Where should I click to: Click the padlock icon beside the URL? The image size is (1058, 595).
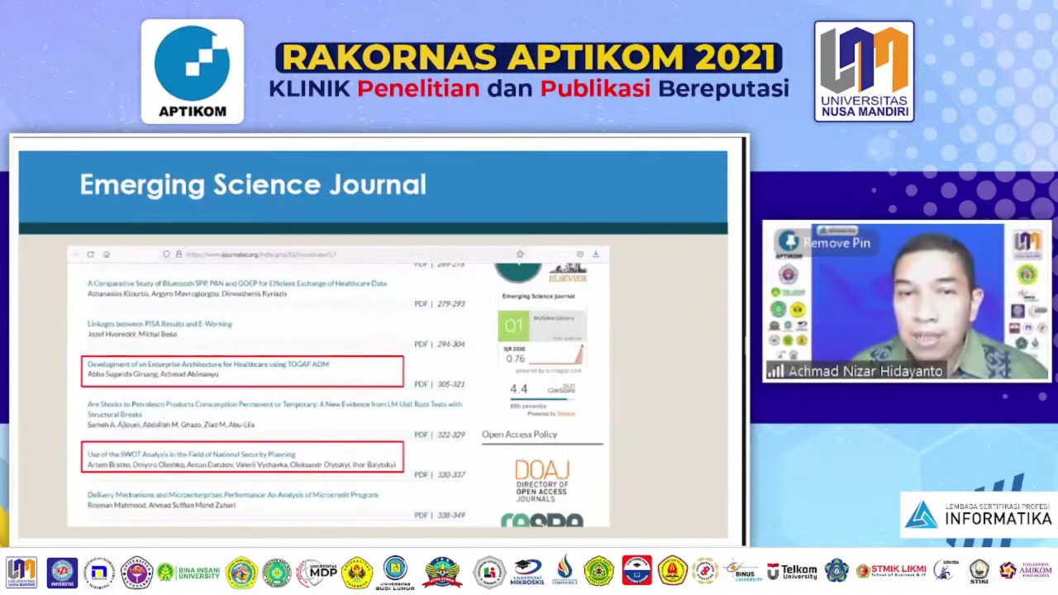[179, 255]
